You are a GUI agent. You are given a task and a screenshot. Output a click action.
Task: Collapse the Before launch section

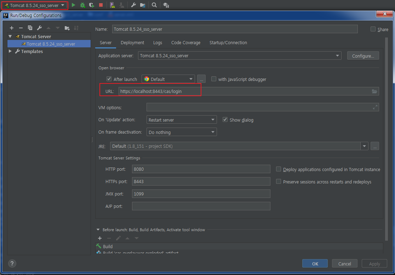98,230
